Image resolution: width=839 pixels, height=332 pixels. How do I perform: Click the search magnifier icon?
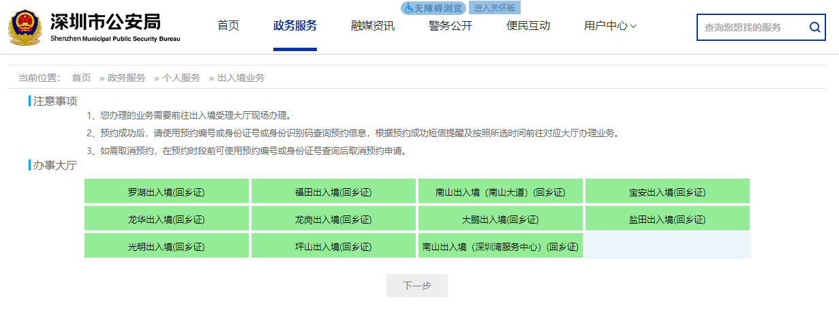pyautogui.click(x=814, y=27)
